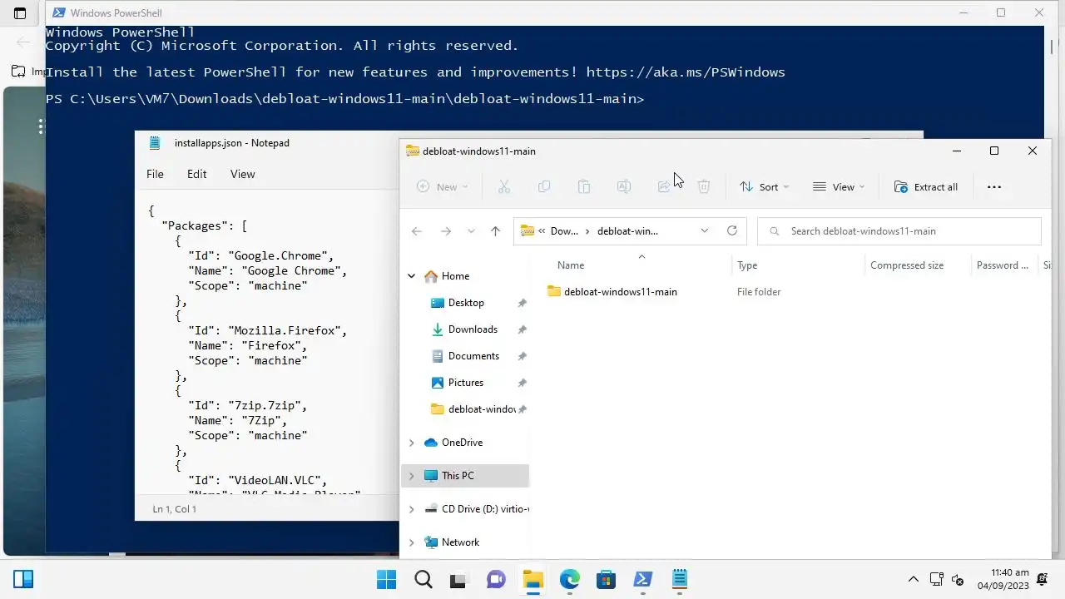The image size is (1065, 599).
Task: Click the network icon in system tray
Action: pyautogui.click(x=936, y=580)
